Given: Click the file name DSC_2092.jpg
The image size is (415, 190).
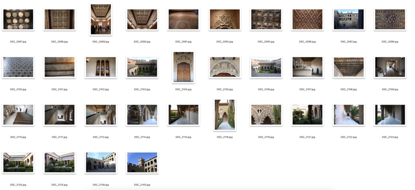Looking at the screenshot, I should coord(225,42).
